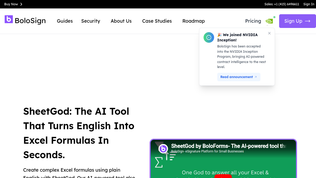Click the "Create complex Excel formulas" paragraph
Image resolution: width=316 pixels, height=178 pixels.
point(79,173)
